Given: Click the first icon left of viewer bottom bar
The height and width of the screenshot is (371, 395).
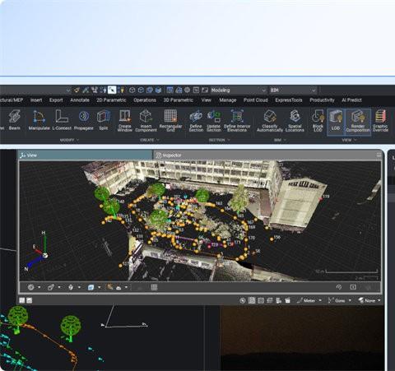Looking at the screenshot, I should (22, 300).
